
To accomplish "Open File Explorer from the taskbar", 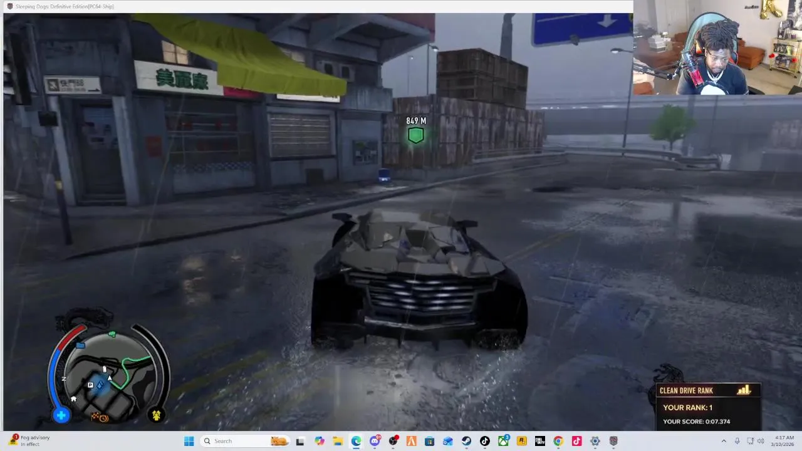I will [338, 441].
